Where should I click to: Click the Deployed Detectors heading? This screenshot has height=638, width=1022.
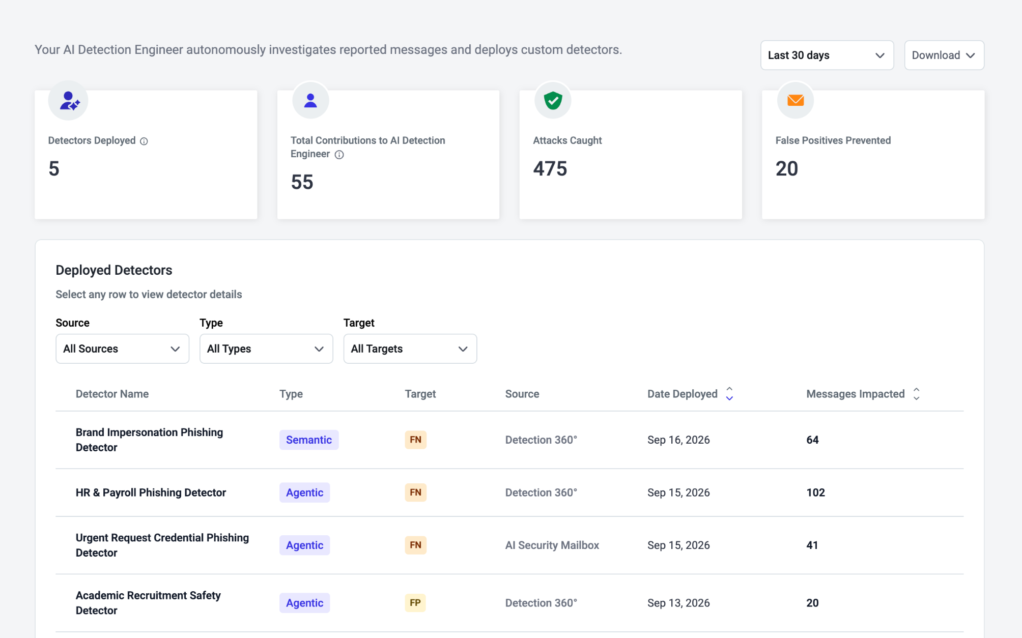tap(114, 270)
